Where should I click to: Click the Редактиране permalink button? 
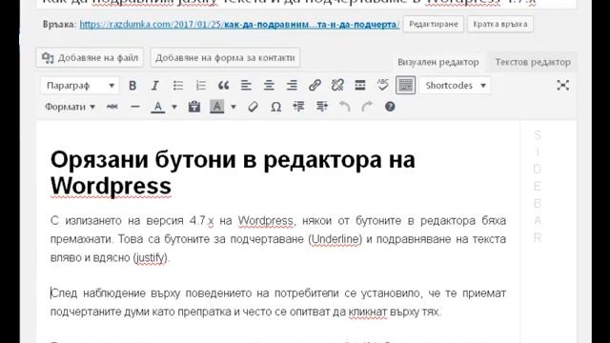434,24
